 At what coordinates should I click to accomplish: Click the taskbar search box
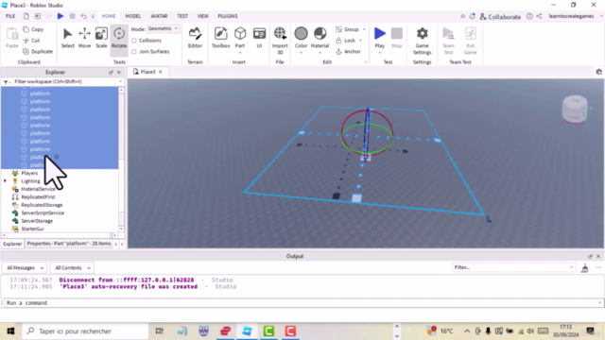point(85,331)
